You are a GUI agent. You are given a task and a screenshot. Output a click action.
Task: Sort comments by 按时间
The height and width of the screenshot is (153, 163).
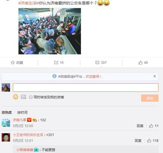coord(22,113)
